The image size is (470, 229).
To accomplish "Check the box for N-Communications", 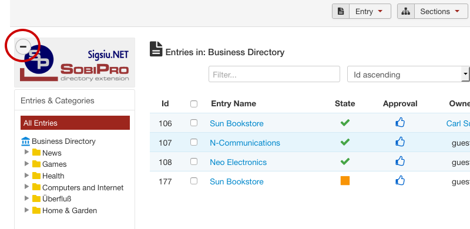I will 194,142.
